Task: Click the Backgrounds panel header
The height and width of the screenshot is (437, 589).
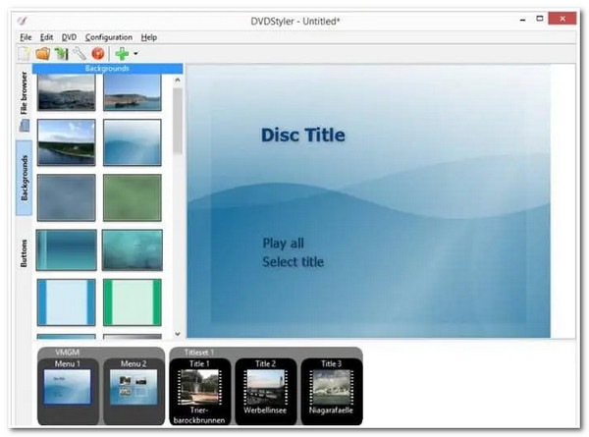Action: (x=107, y=68)
